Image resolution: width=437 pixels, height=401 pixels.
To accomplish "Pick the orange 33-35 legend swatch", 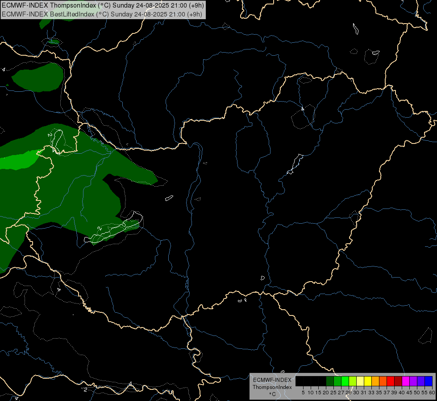I will [375, 381].
